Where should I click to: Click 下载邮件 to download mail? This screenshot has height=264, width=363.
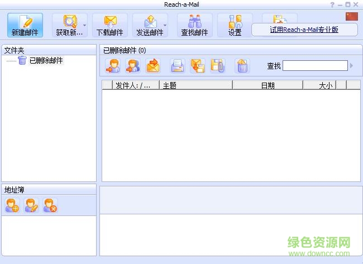point(109,26)
